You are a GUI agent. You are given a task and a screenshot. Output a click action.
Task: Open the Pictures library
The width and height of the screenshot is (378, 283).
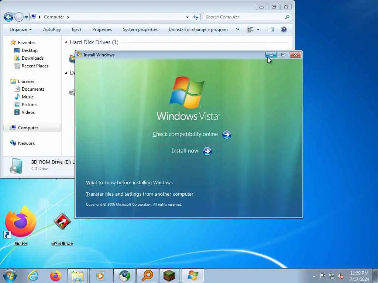(x=30, y=104)
